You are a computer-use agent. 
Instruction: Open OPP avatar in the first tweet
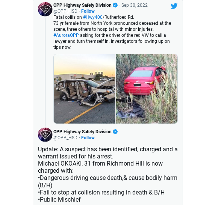tap(45, 9)
